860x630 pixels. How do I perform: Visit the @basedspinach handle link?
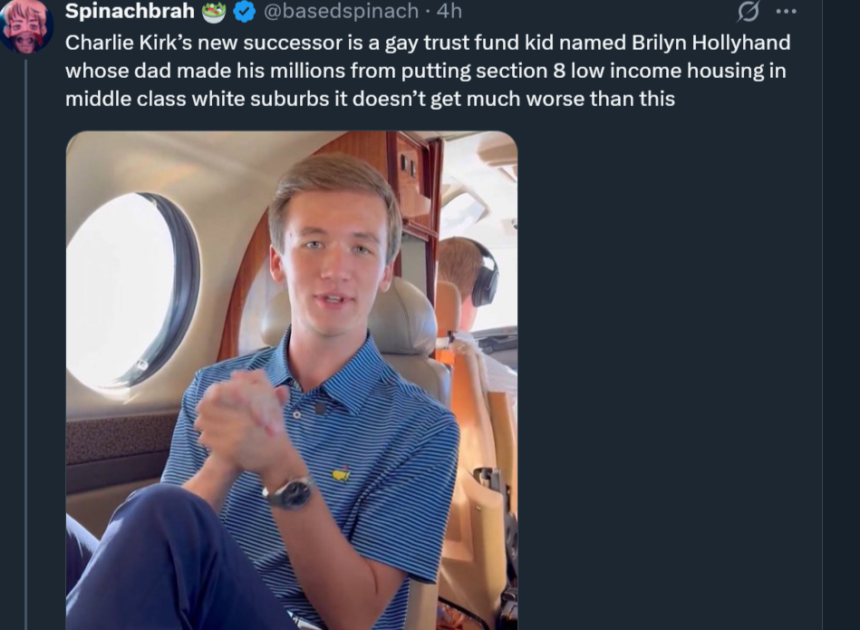[x=341, y=11]
